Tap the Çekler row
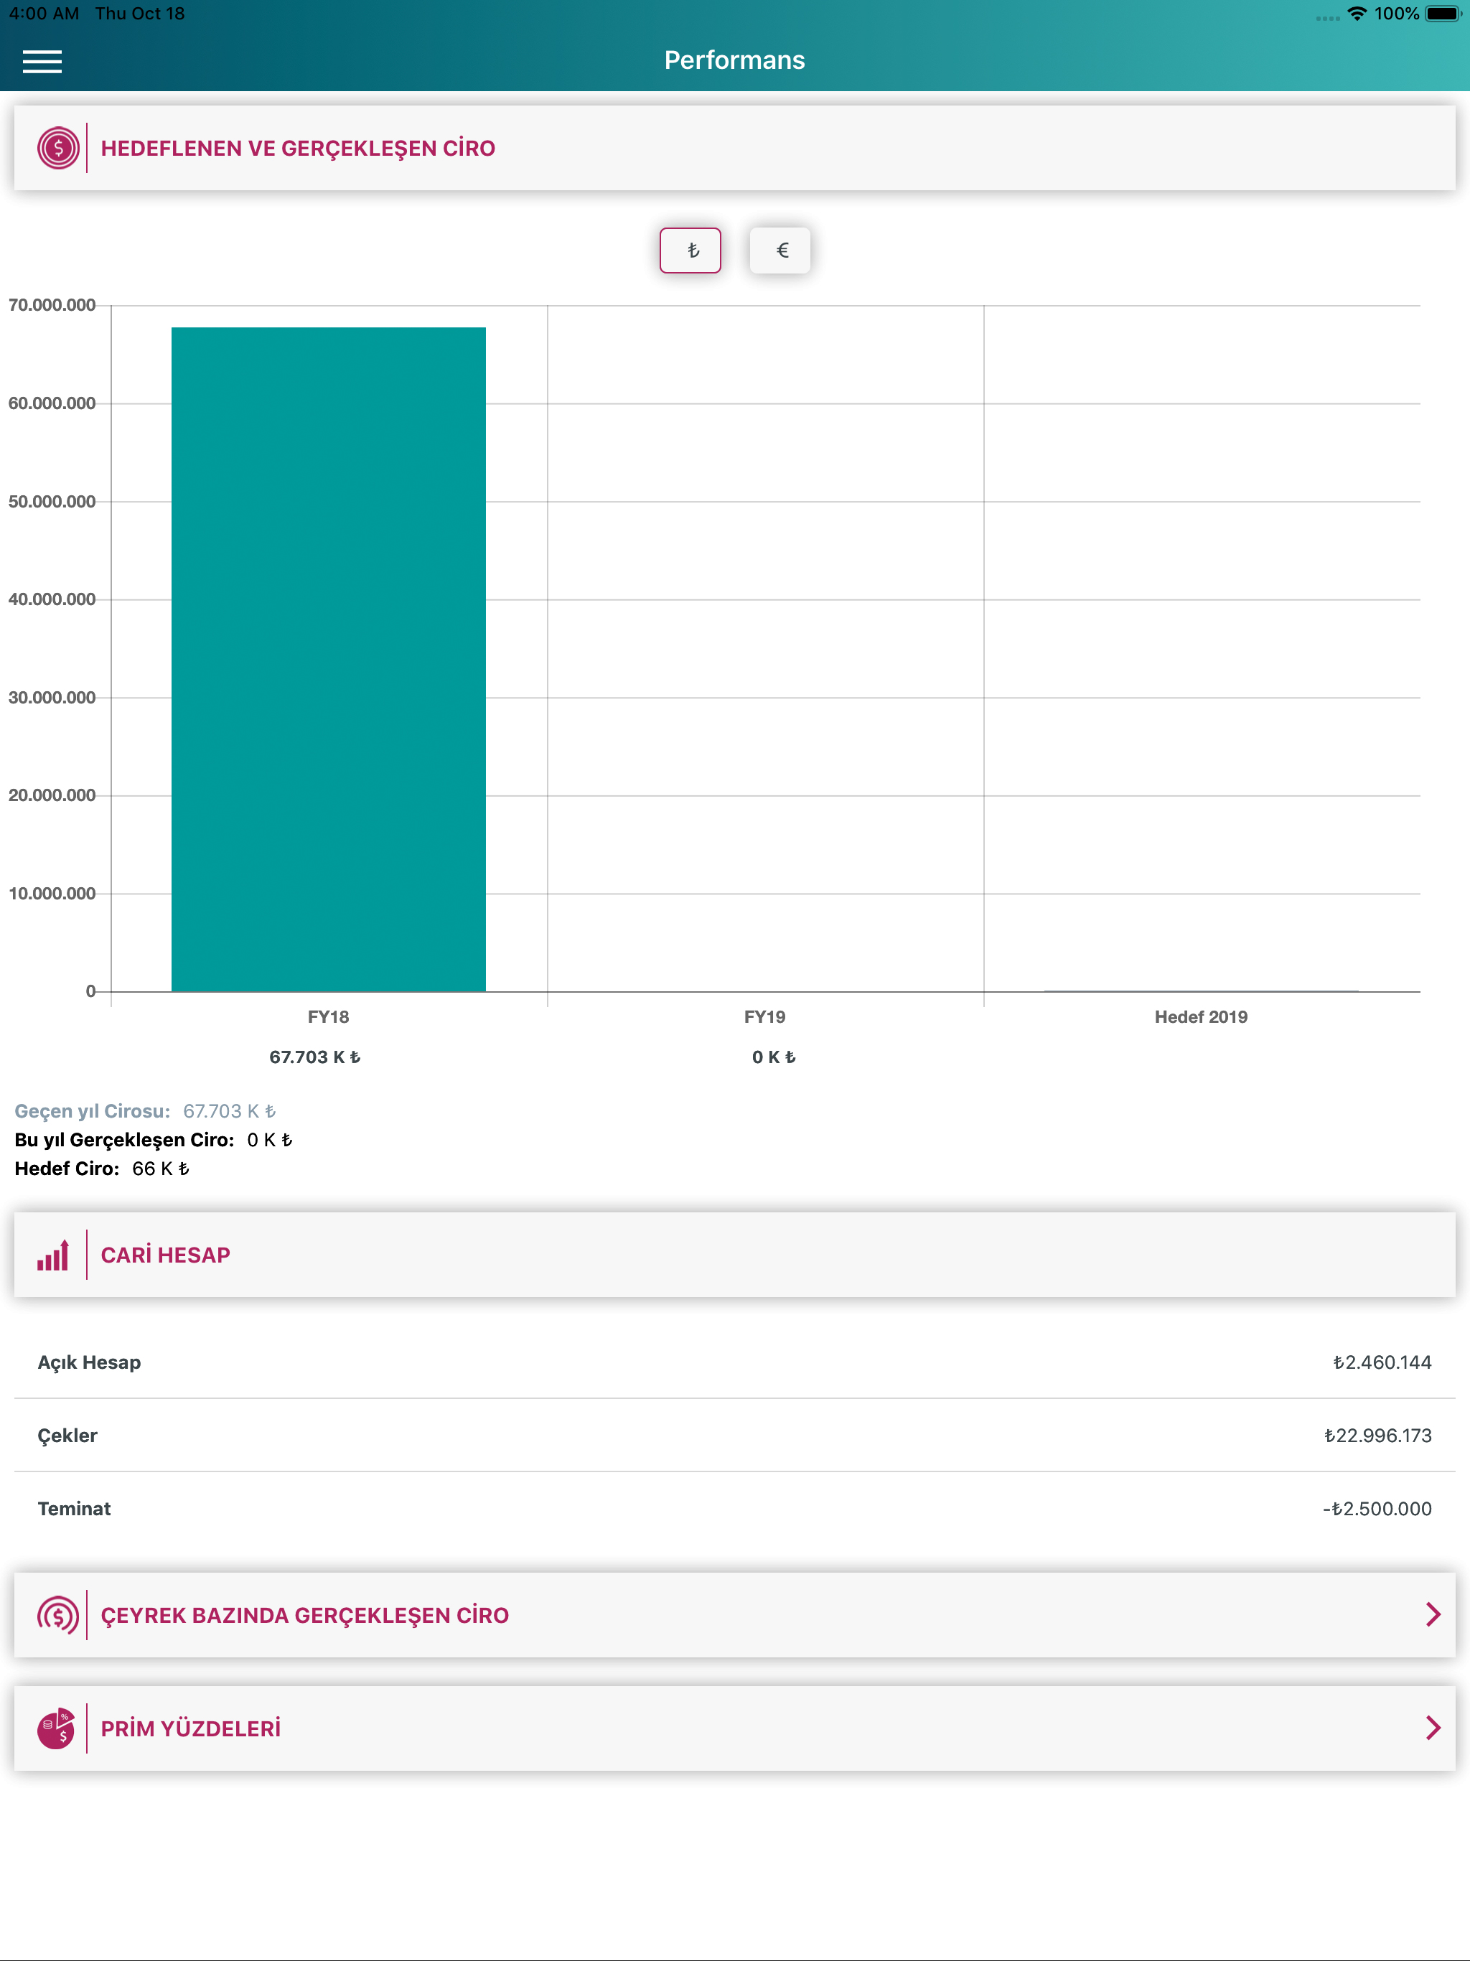This screenshot has height=1961, width=1470. [735, 1436]
